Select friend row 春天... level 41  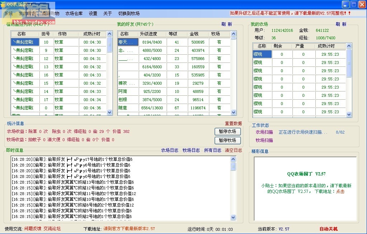[x=174, y=42]
